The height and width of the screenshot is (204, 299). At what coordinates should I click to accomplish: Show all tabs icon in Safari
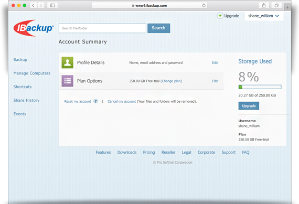(276, 5)
